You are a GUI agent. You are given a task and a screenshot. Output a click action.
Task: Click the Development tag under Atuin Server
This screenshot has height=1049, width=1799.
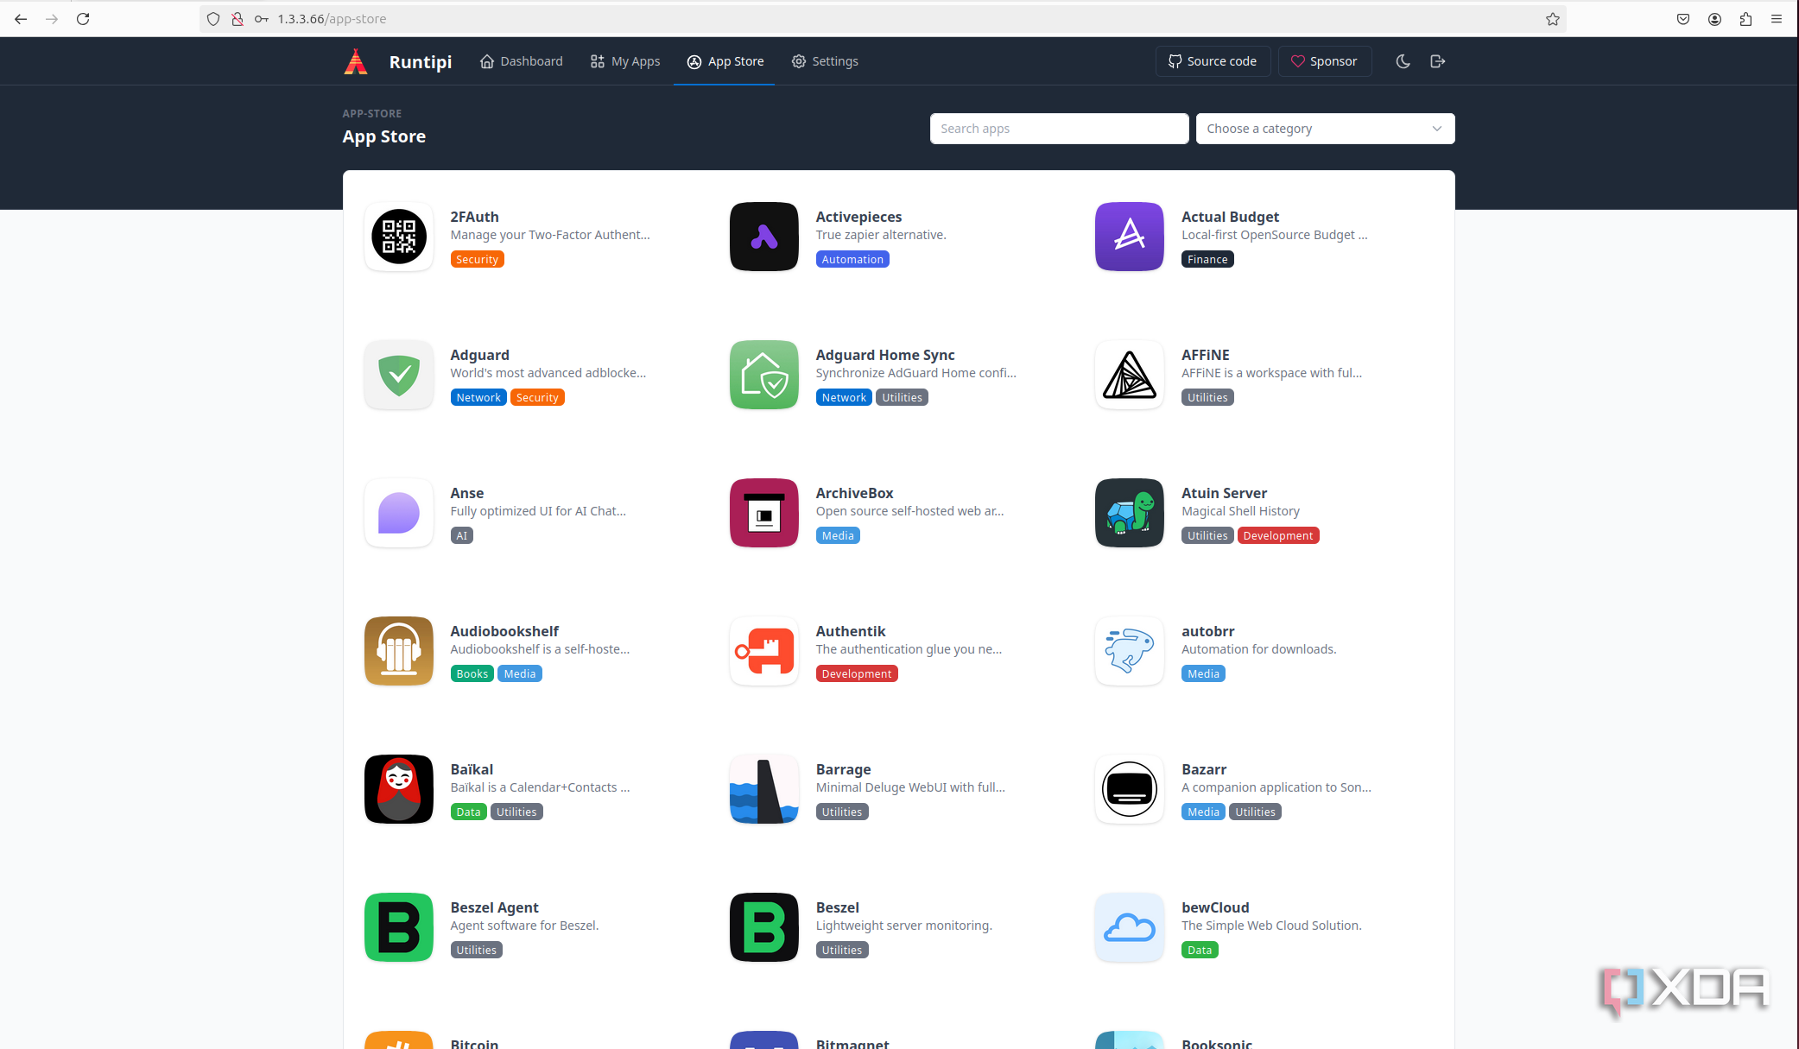click(1277, 535)
